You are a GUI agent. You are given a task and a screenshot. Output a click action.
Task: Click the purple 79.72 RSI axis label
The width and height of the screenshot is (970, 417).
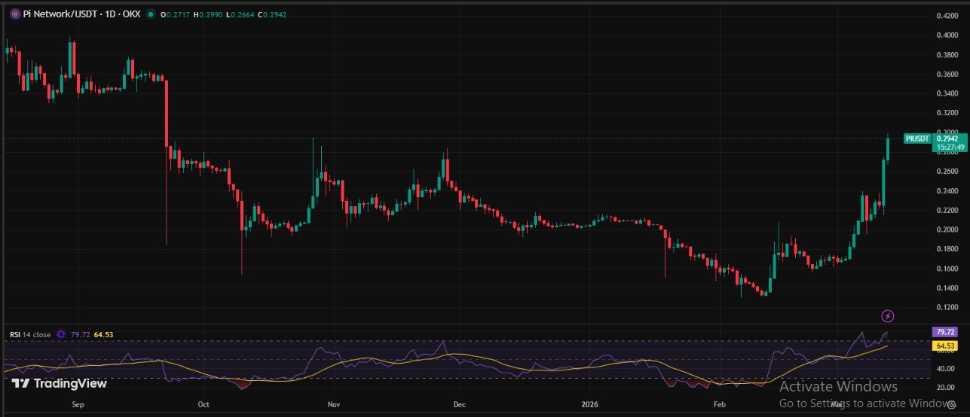944,332
